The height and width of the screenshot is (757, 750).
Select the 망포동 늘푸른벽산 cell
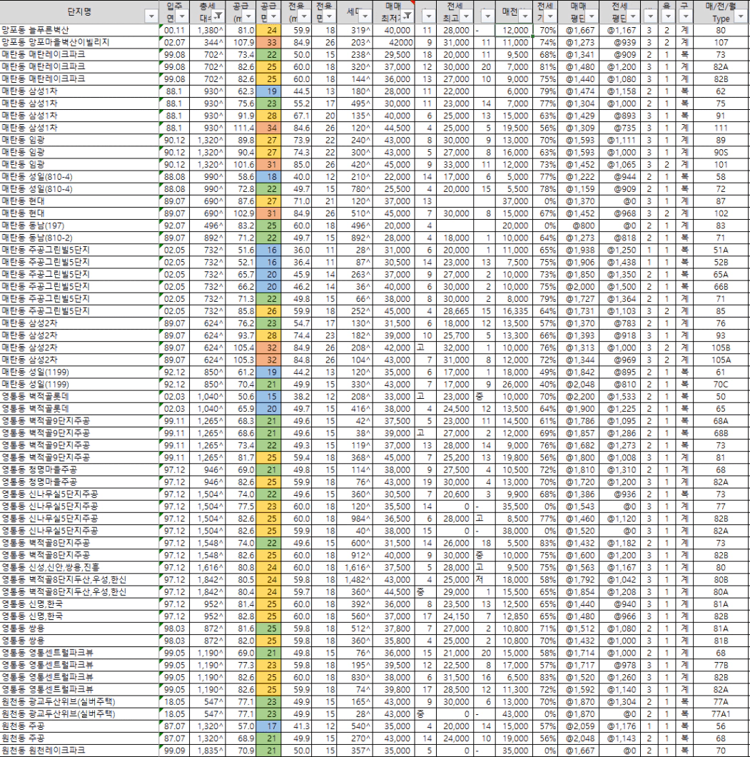pos(79,30)
